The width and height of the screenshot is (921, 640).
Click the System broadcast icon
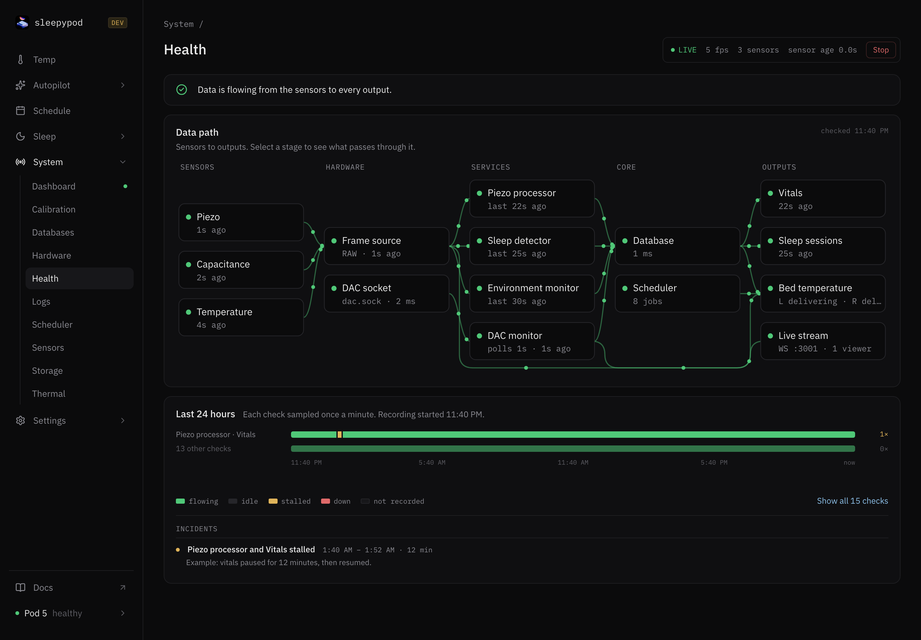[20, 162]
